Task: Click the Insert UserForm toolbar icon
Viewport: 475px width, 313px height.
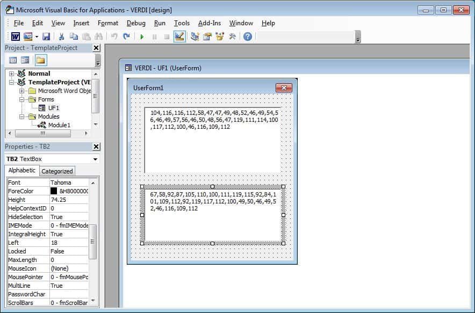Action: tap(28, 37)
